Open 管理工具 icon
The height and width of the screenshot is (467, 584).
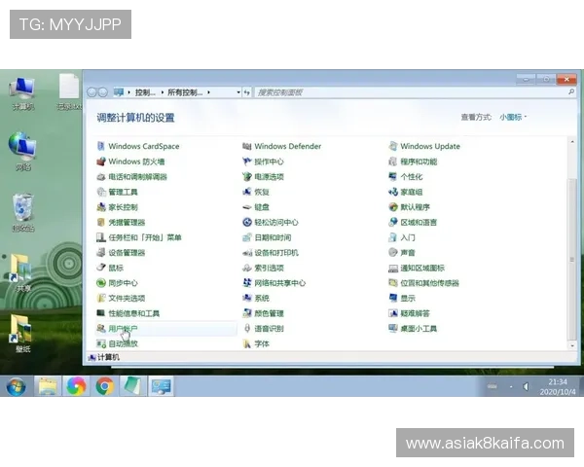(x=100, y=192)
